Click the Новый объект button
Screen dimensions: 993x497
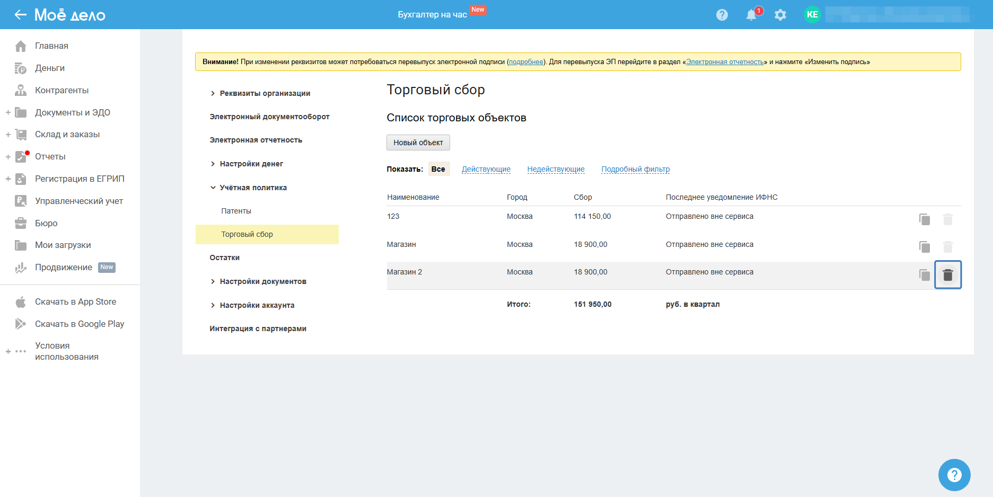[x=418, y=143]
